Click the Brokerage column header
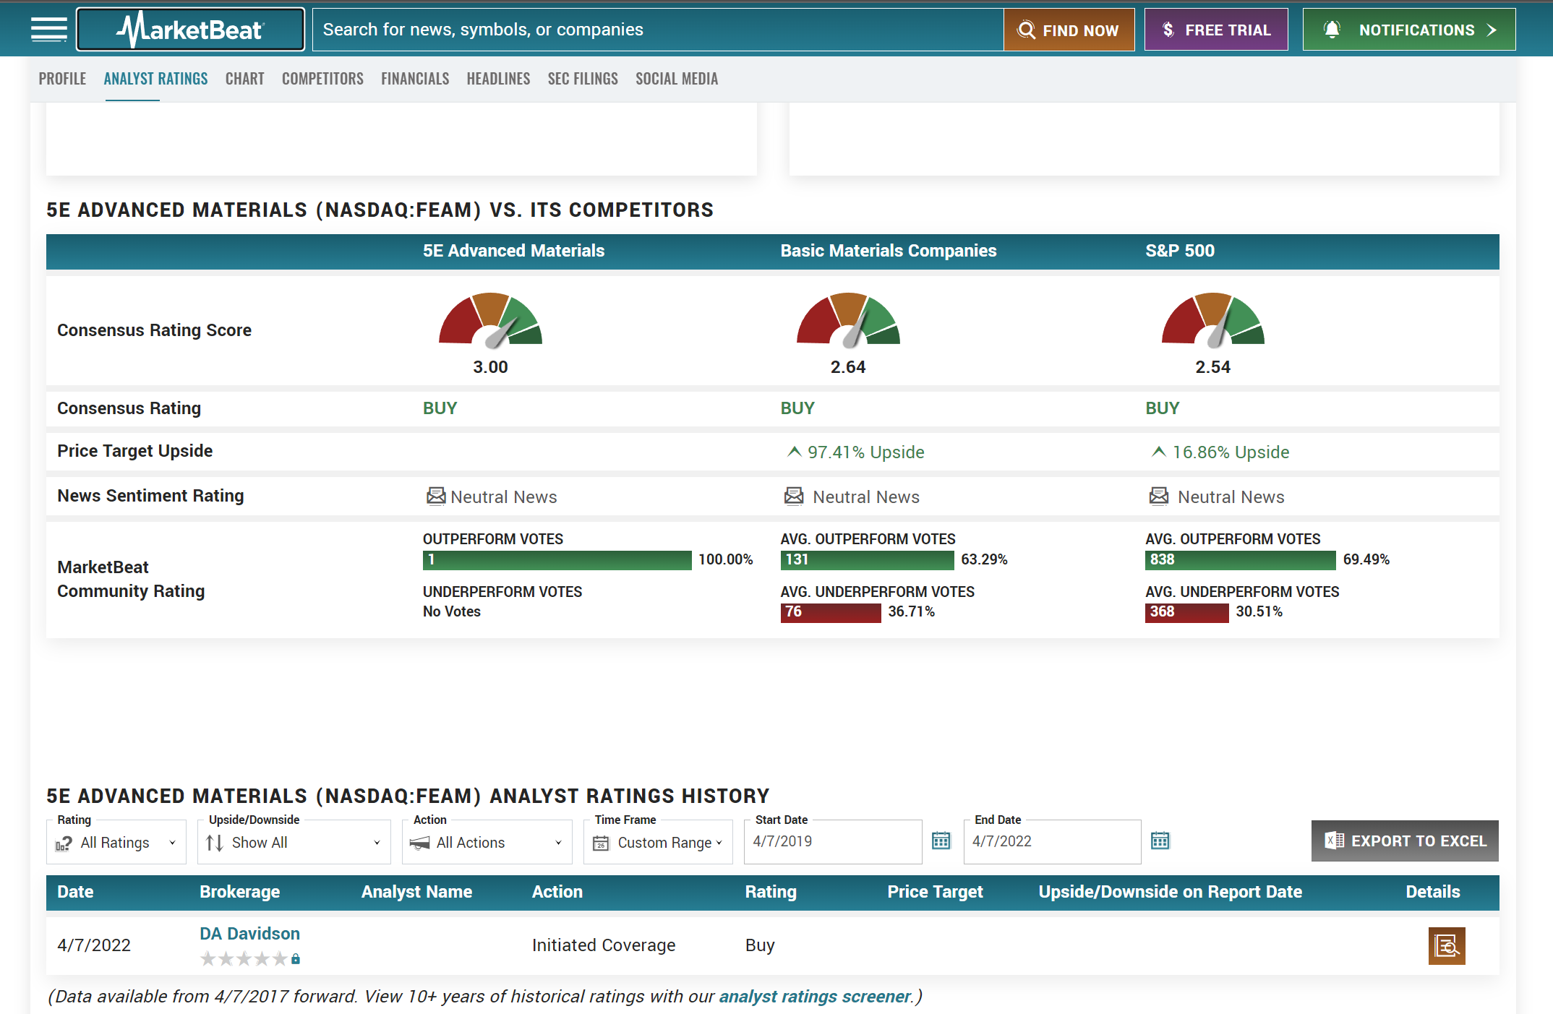The image size is (1553, 1014). point(239,892)
